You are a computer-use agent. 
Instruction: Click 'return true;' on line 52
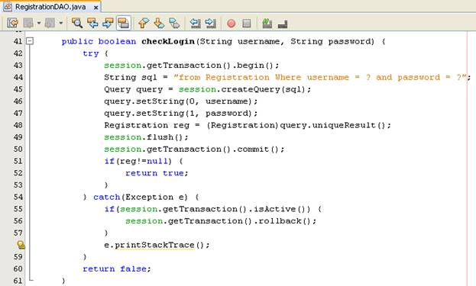pyautogui.click(x=157, y=173)
